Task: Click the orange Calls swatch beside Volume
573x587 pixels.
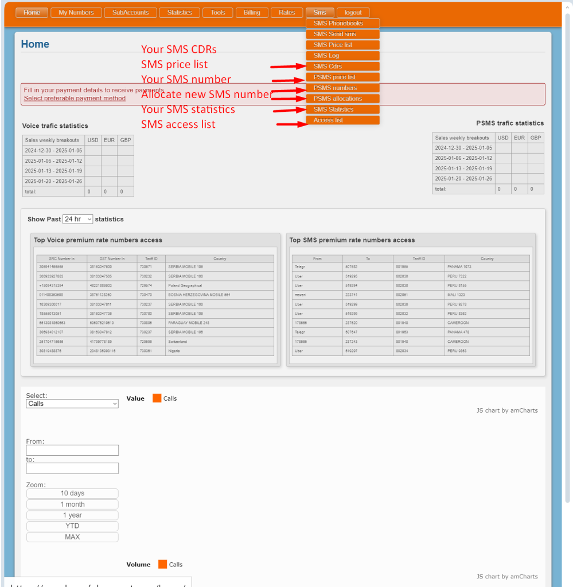Action: [x=162, y=565]
